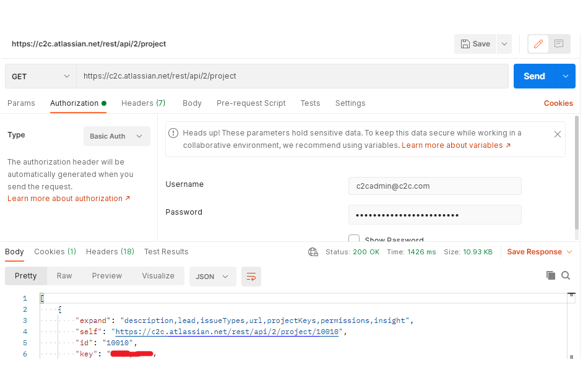View network information via the globe icon
583x383 pixels.
click(313, 252)
